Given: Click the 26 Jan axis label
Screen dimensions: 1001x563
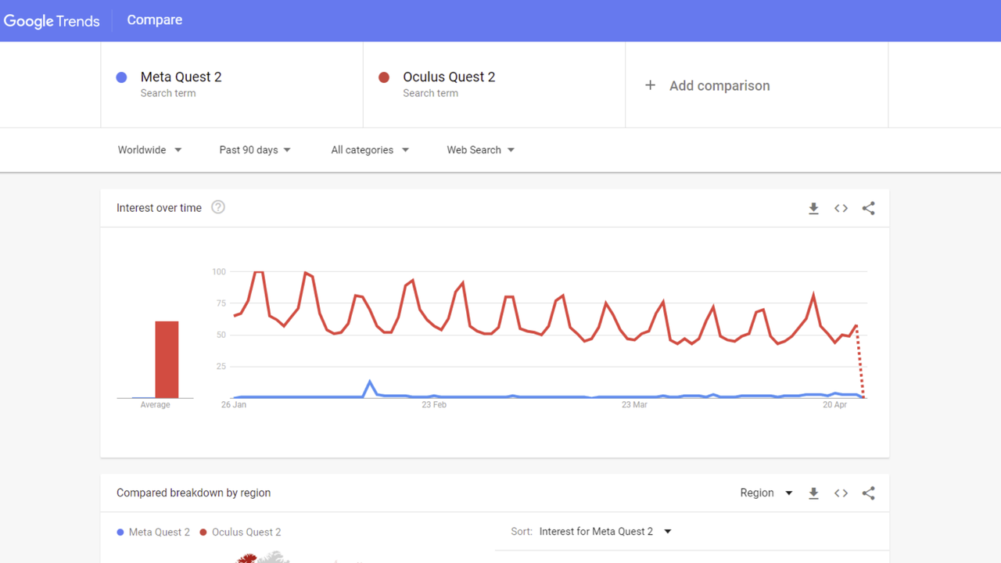Looking at the screenshot, I should (x=233, y=405).
